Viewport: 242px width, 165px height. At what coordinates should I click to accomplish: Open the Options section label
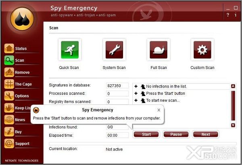22,96
